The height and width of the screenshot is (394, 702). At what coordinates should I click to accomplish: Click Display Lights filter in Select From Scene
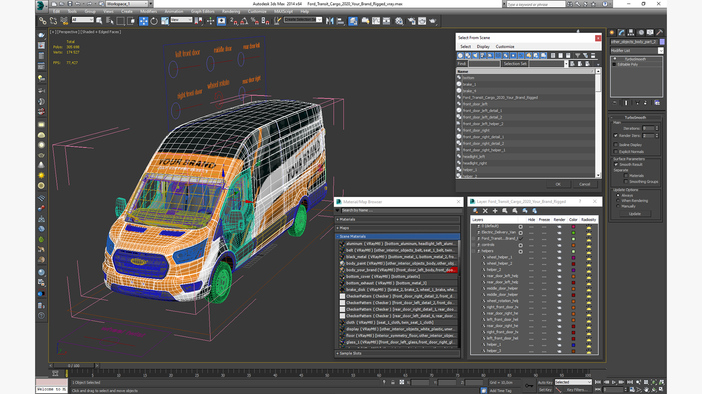click(x=475, y=55)
